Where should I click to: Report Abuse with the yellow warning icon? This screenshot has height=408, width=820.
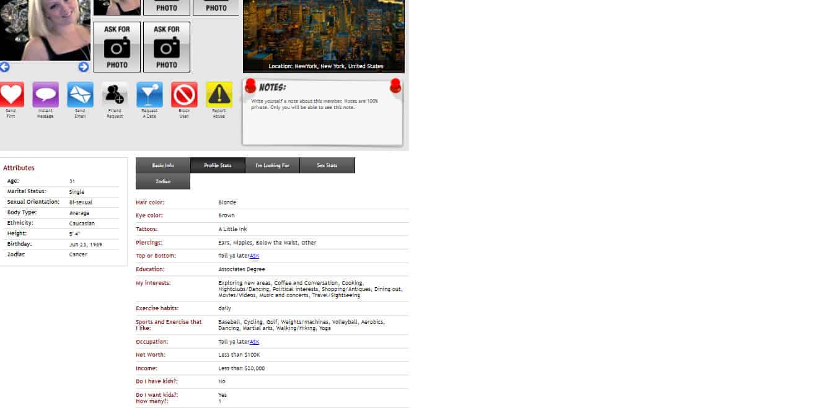tap(219, 95)
